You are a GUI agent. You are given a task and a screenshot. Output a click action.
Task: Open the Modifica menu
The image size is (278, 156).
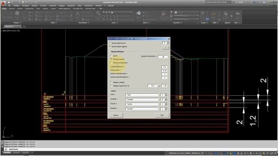click(16, 6)
